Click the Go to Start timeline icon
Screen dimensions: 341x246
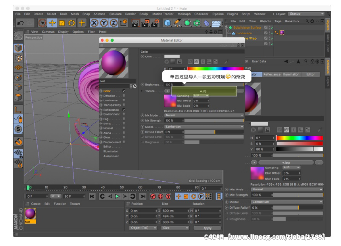coord(92,196)
